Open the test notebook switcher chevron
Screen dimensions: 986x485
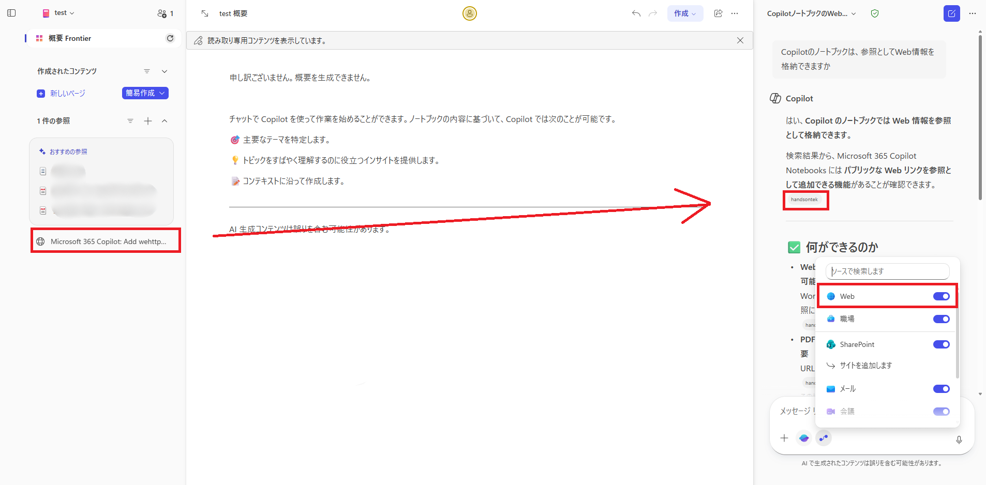pos(71,12)
